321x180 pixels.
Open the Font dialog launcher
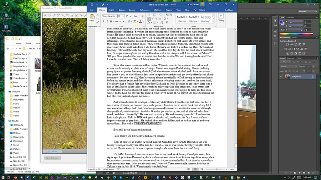pyautogui.click(x=144, y=27)
